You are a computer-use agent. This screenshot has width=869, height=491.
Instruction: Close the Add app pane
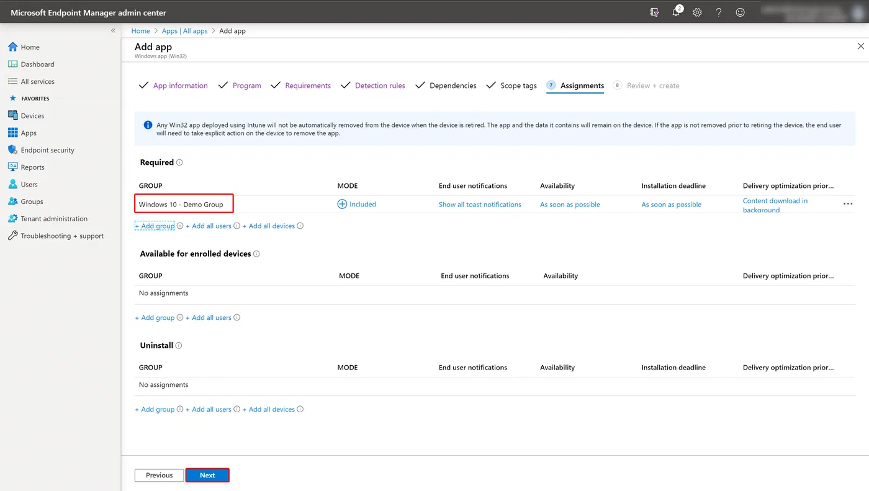tap(860, 46)
